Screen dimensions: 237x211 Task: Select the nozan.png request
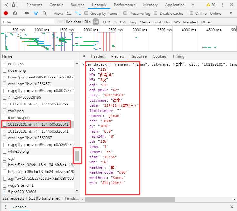37,70
